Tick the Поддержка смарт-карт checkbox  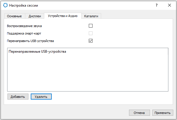(91, 33)
